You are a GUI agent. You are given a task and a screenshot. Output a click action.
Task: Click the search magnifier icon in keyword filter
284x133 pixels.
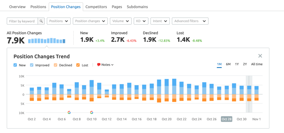tap(41, 21)
